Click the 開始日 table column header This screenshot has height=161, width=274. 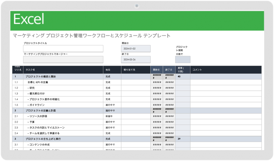(157, 70)
